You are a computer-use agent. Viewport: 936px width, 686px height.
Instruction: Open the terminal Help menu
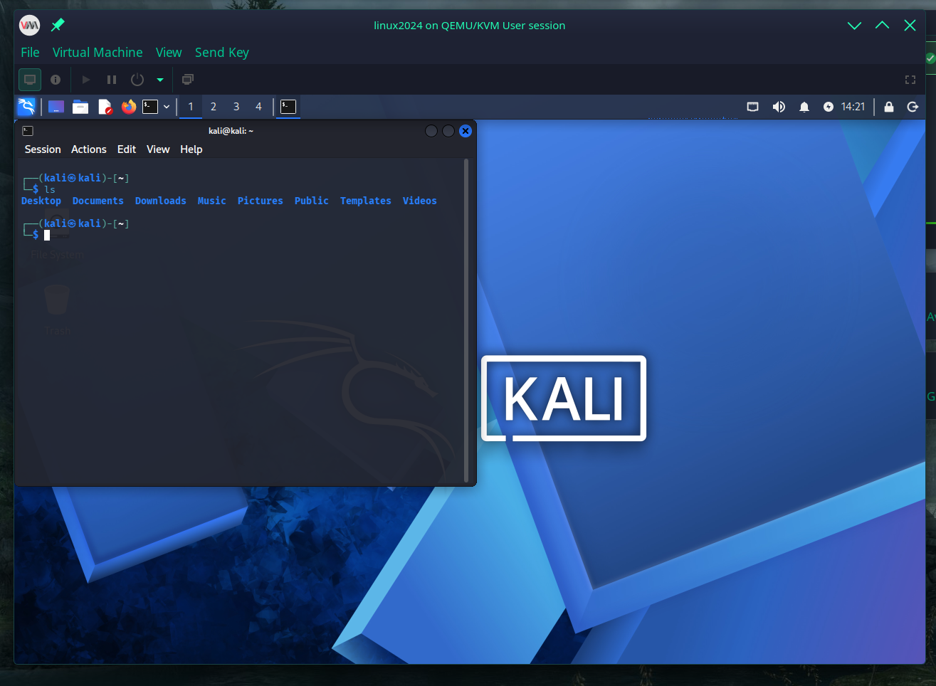pyautogui.click(x=191, y=149)
